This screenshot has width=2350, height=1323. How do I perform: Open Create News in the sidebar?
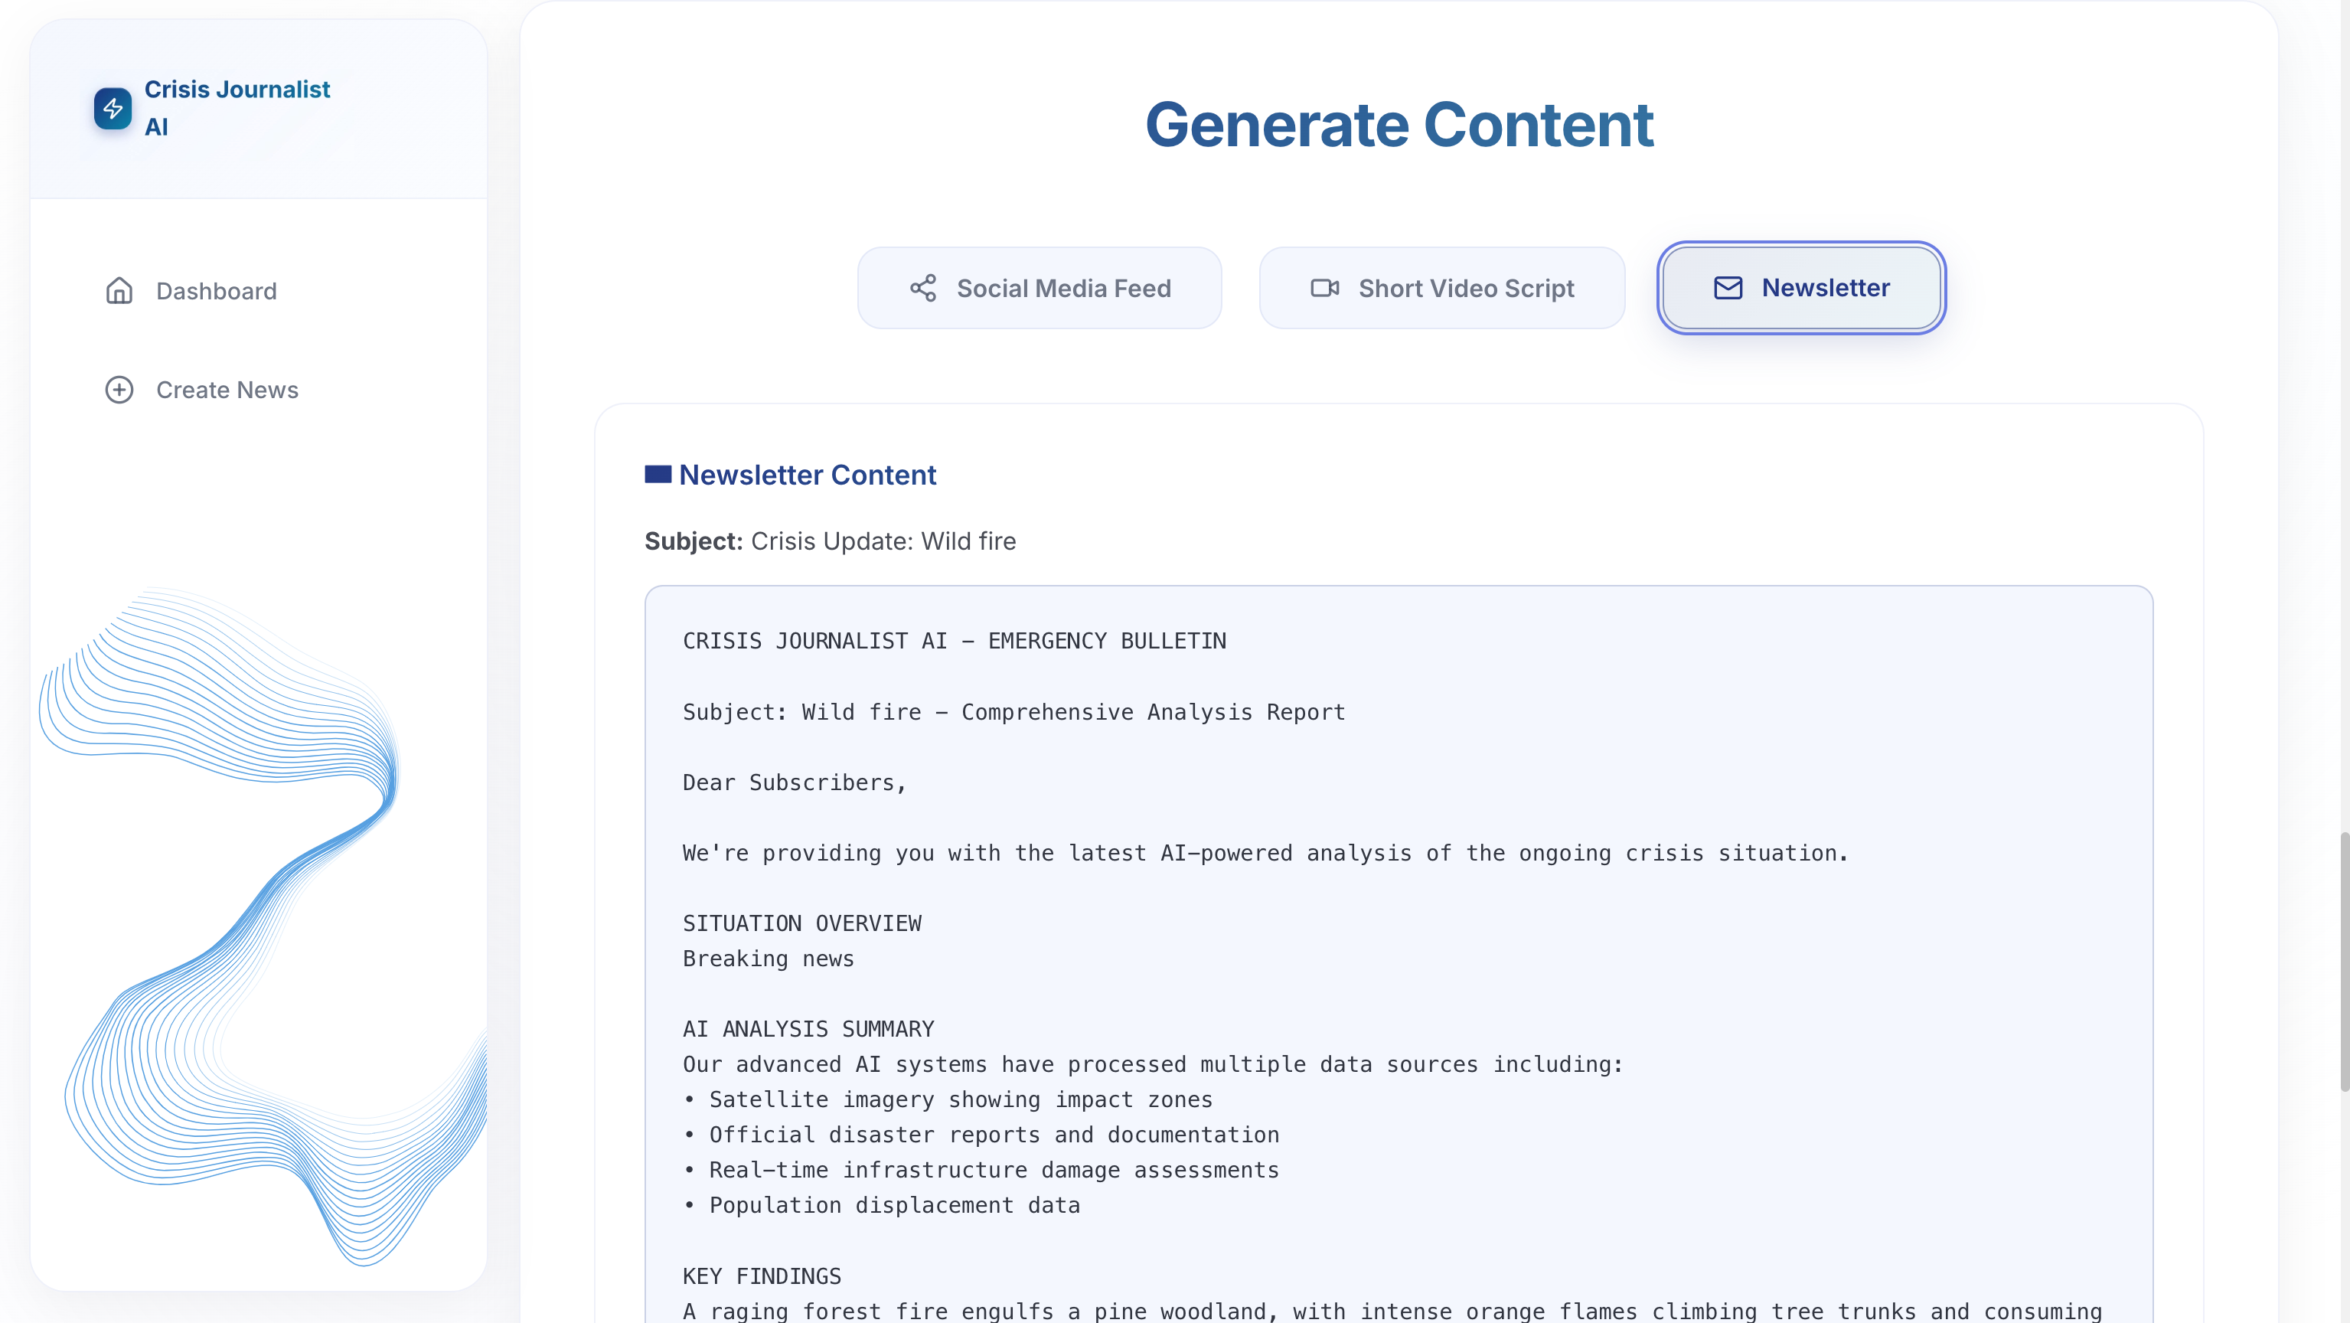(x=227, y=390)
